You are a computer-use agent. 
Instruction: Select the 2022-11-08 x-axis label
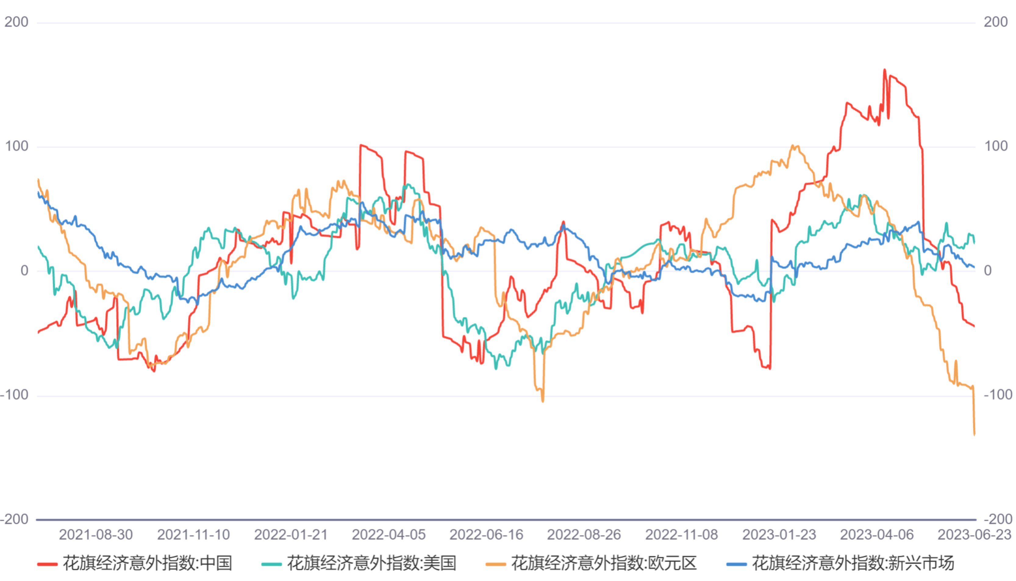(x=682, y=535)
